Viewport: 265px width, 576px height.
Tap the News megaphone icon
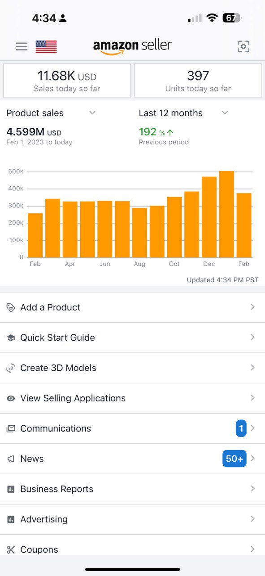point(11,459)
